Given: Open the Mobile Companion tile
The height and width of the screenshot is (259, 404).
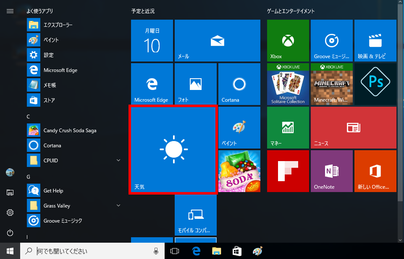Looking at the screenshot, I should point(196,215).
